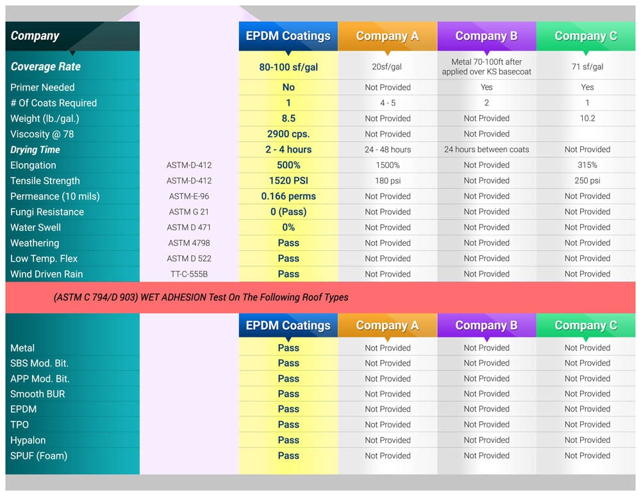
Task: Select the SBS Mod. Bit. label
Action: (39, 363)
